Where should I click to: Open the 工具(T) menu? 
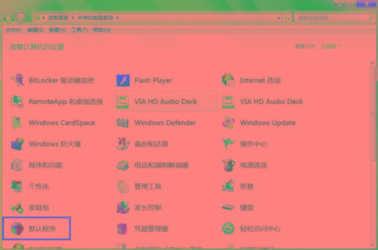pos(79,30)
